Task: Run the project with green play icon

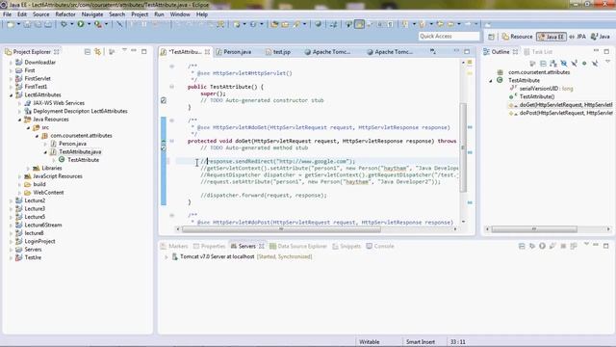Action: (x=81, y=24)
